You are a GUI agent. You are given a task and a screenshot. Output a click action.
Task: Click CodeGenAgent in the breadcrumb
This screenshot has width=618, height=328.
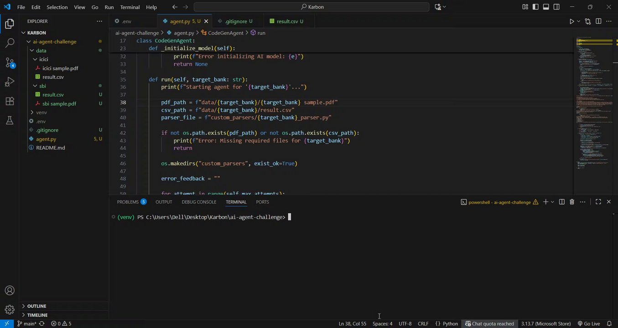225,33
